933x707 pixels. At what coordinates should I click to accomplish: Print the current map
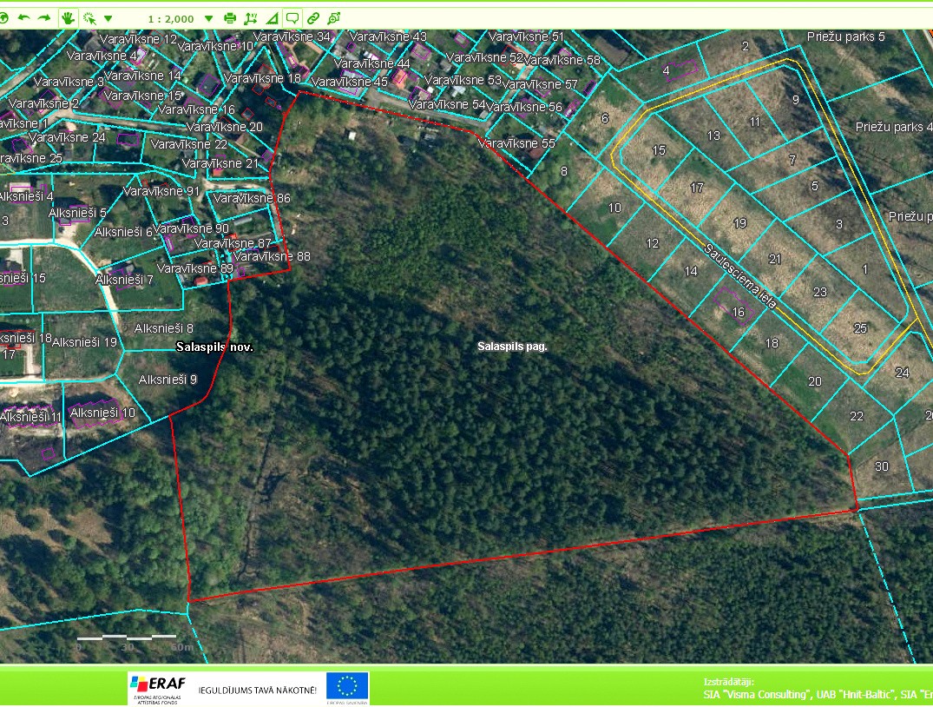pos(230,17)
